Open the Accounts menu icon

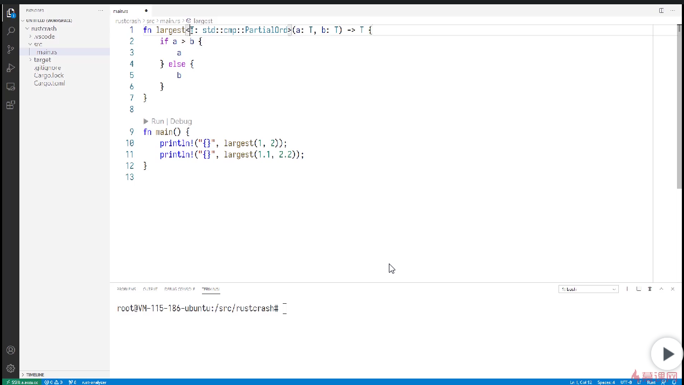(x=10, y=350)
